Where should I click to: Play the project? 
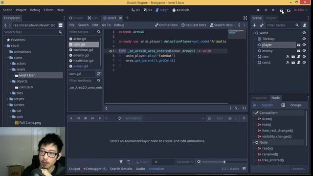258,10
